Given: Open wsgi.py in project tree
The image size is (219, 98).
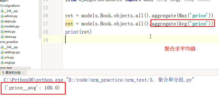Looking at the screenshot, I should coord(10,63).
